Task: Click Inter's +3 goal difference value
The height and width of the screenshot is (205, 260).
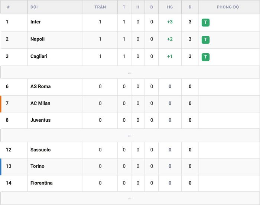Action: (x=170, y=22)
